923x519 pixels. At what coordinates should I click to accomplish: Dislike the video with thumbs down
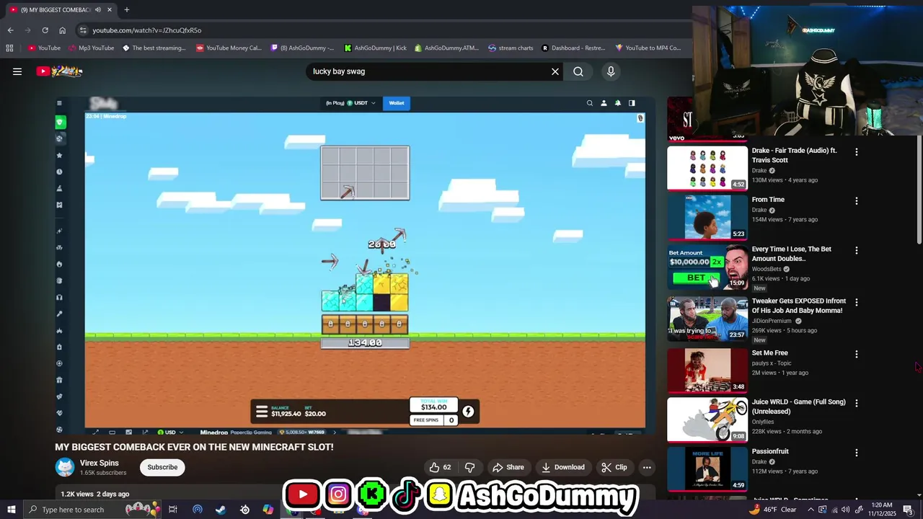(x=469, y=467)
